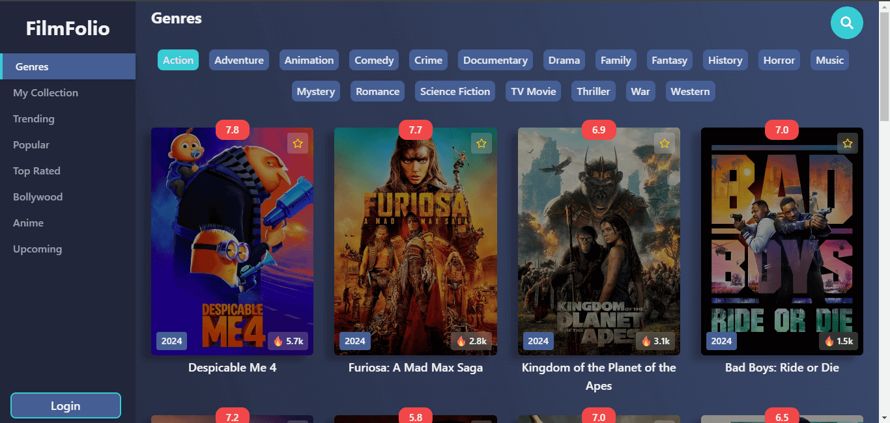Click the 2024 label on Despicable Me 4
Image resolution: width=890 pixels, height=423 pixels.
(172, 341)
